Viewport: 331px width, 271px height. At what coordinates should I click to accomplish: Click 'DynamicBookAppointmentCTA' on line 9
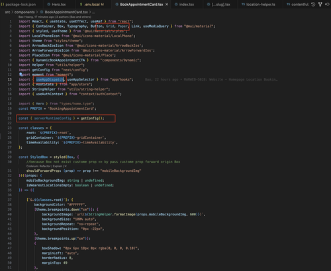[60, 60]
